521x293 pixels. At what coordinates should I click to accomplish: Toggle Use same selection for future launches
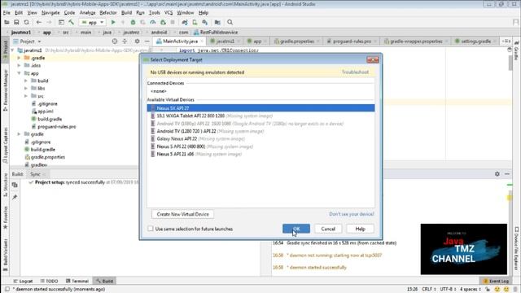pyautogui.click(x=151, y=229)
